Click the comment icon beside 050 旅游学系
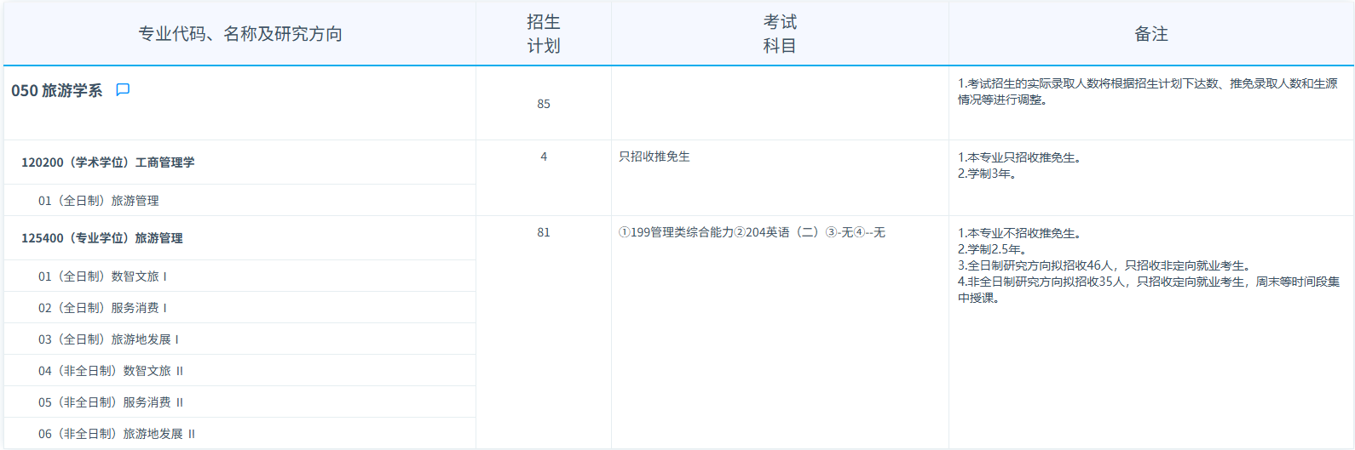Viewport: 1355px width, 450px height. point(123,90)
